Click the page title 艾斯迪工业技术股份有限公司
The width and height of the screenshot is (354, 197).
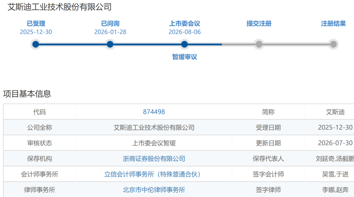point(60,7)
